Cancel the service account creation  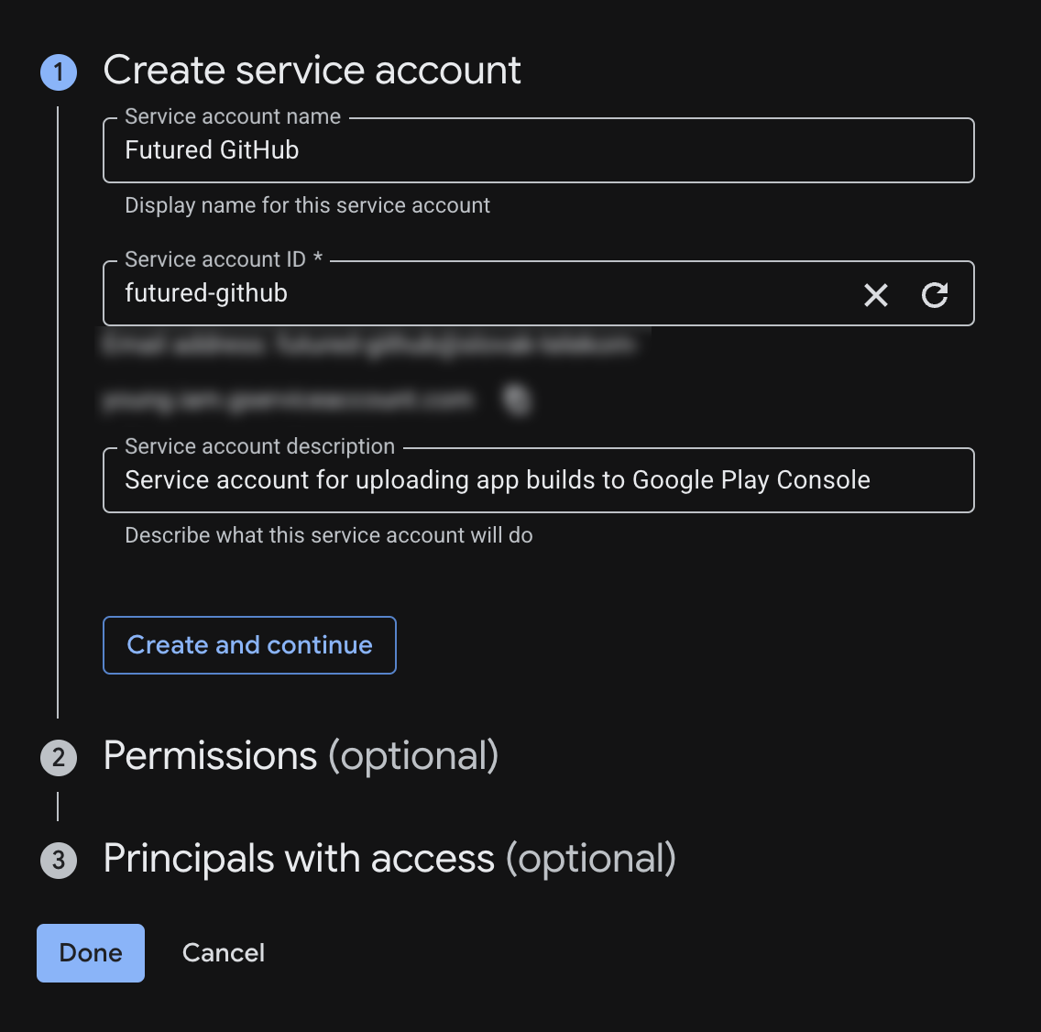224,953
